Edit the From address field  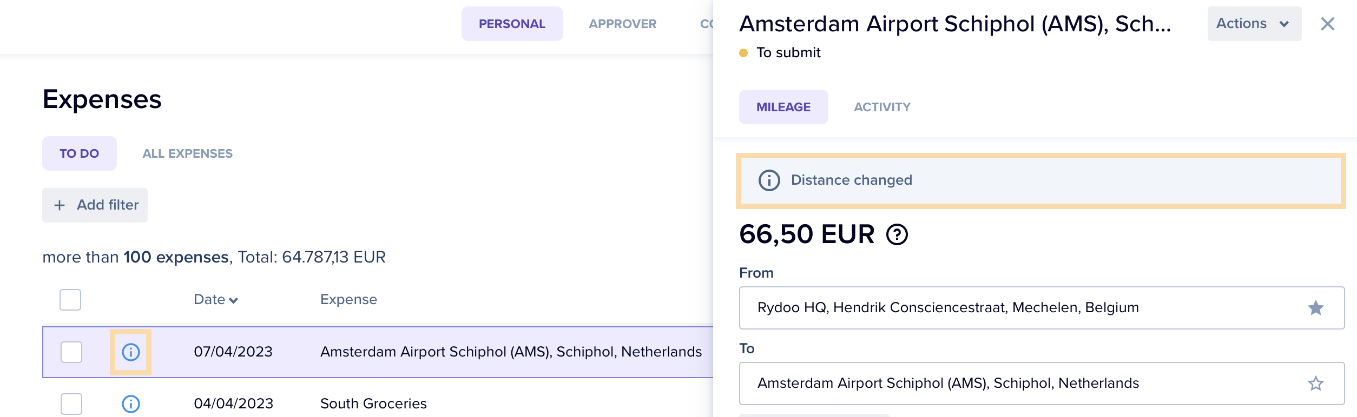click(1042, 308)
